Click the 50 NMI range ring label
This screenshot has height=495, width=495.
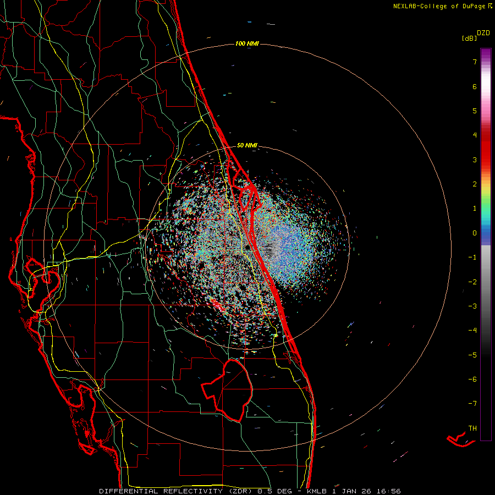click(247, 145)
